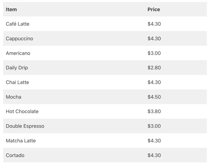The height and width of the screenshot is (165, 209).
Task: Click the Cappuccino item name
Action: tap(19, 39)
